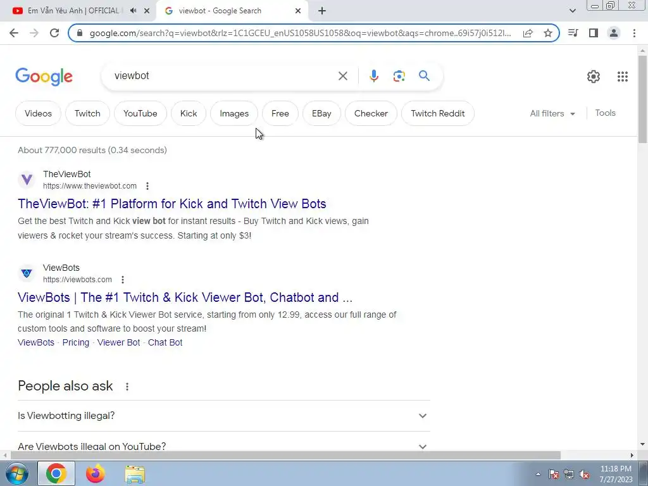
Task: Open a new tab with plus
Action: click(x=322, y=11)
